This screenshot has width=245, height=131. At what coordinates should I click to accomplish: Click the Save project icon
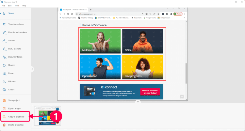[4, 100]
